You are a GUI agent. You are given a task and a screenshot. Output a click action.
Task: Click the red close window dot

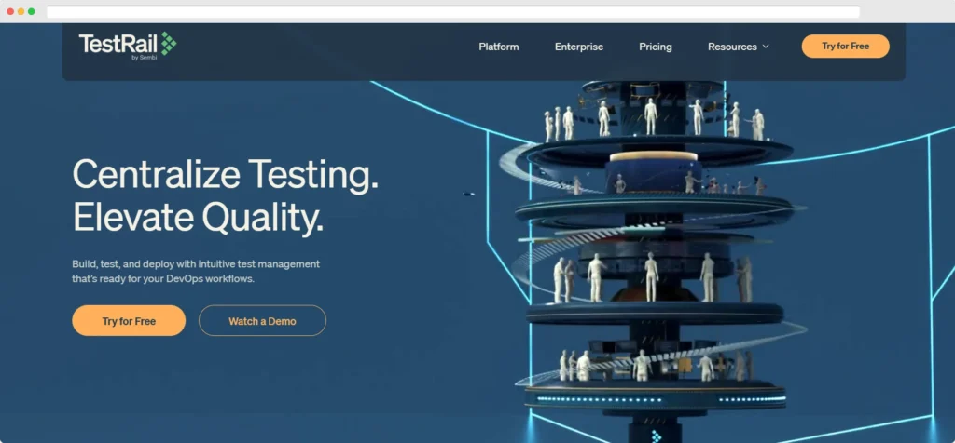click(10, 11)
